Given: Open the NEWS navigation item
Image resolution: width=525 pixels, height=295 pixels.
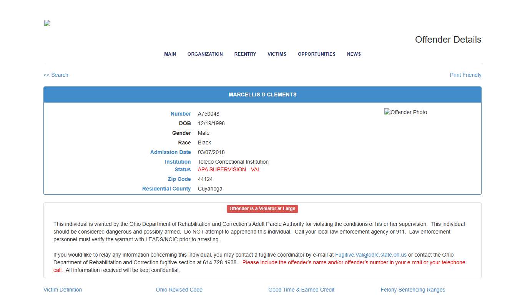Looking at the screenshot, I should (x=354, y=54).
